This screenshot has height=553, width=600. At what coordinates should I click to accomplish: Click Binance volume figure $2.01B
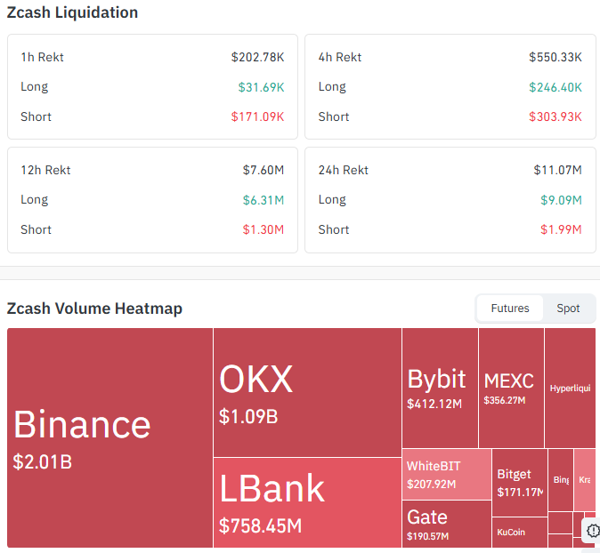[43, 461]
